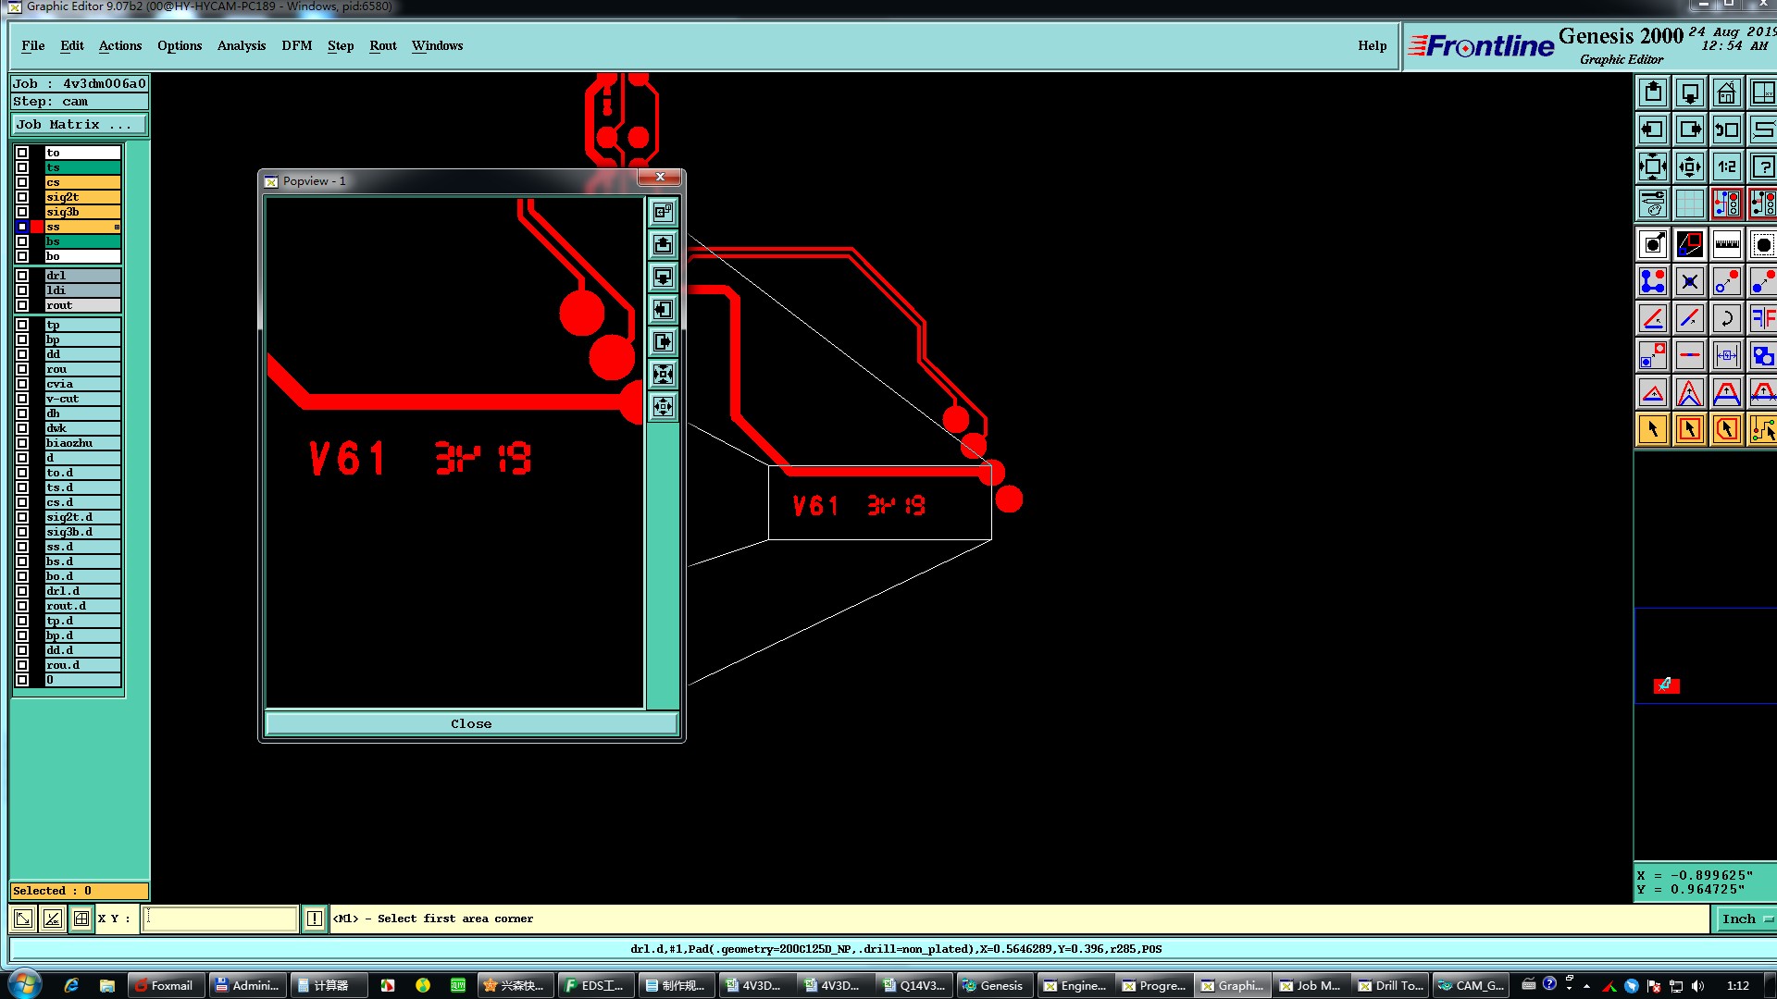Select the 'dwk' layer row
This screenshot has width=1777, height=999.
click(x=82, y=428)
